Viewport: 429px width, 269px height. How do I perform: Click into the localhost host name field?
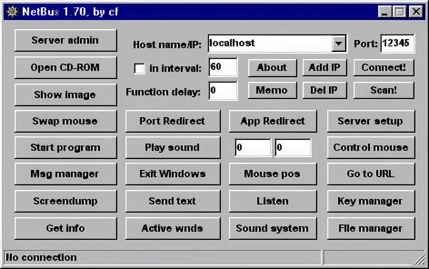point(270,44)
